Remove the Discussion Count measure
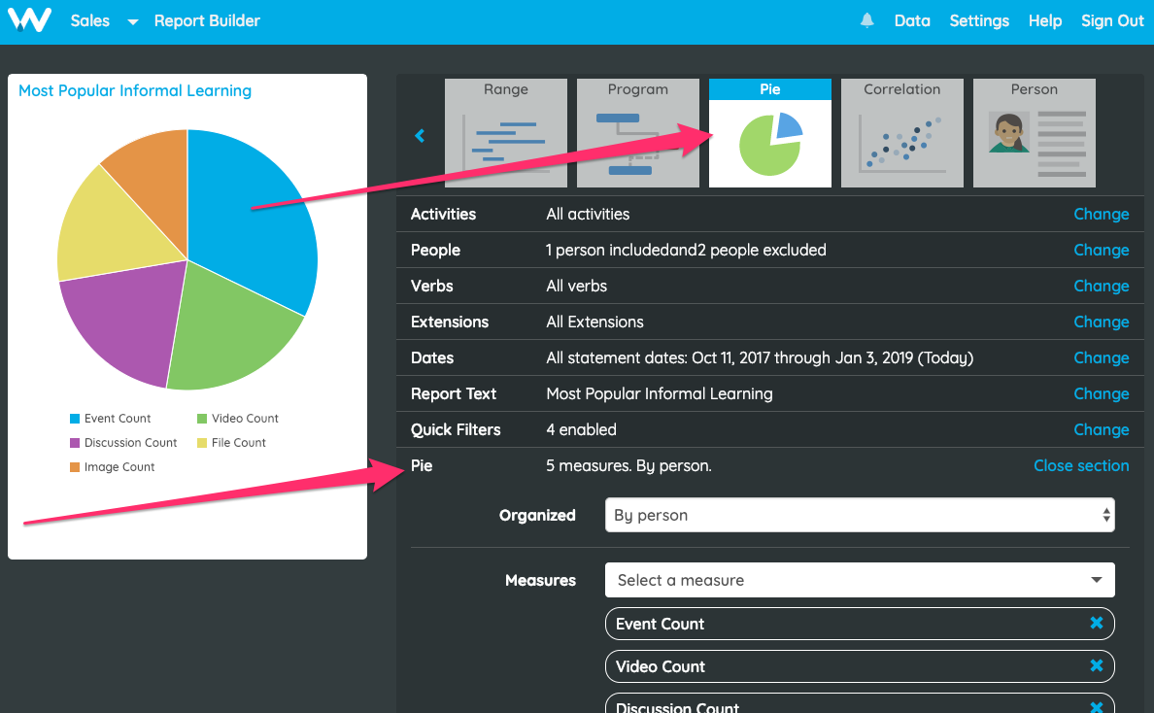 pyautogui.click(x=1097, y=707)
